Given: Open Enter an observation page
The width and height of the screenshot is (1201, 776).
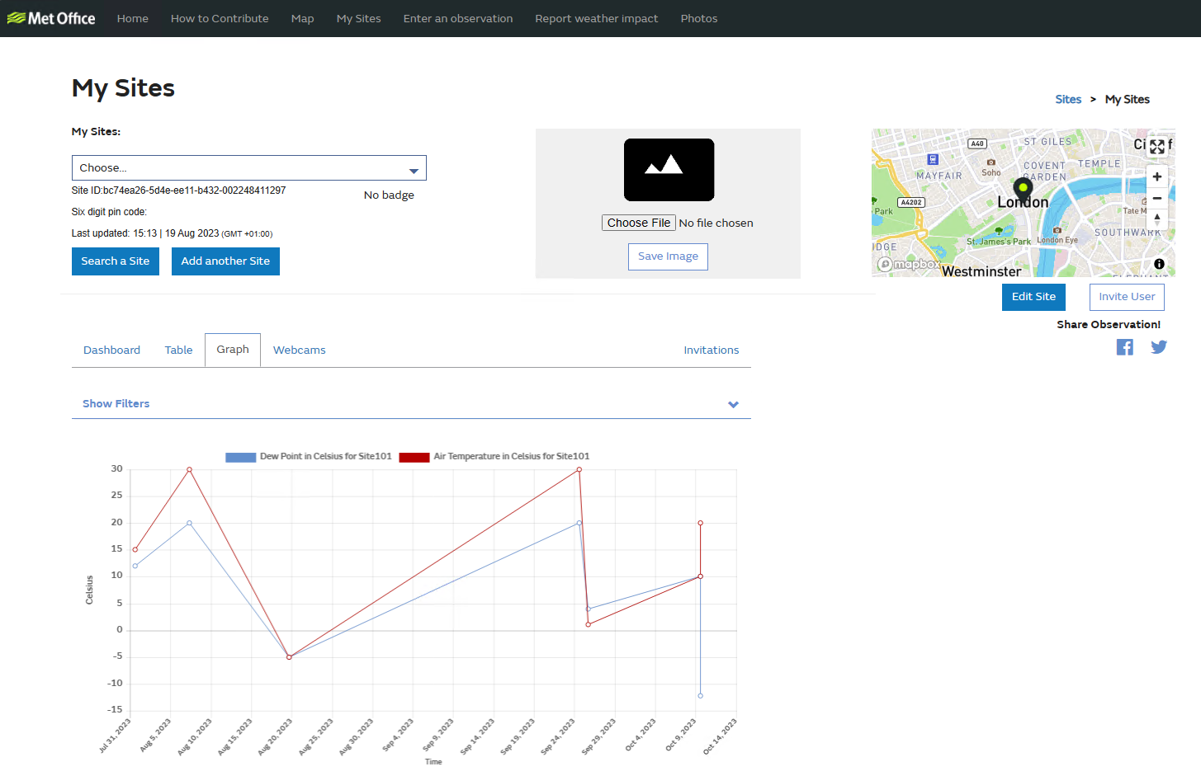Looking at the screenshot, I should 458,18.
